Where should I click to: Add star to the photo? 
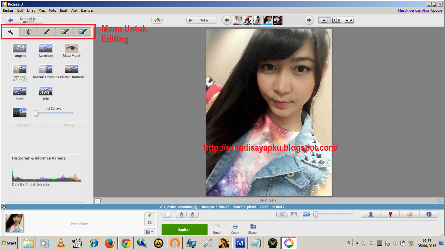click(x=167, y=214)
